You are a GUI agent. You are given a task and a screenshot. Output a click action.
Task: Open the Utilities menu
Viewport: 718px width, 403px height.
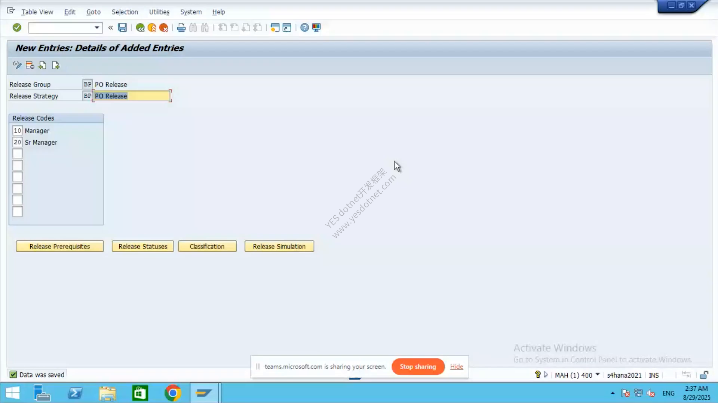[x=159, y=12]
